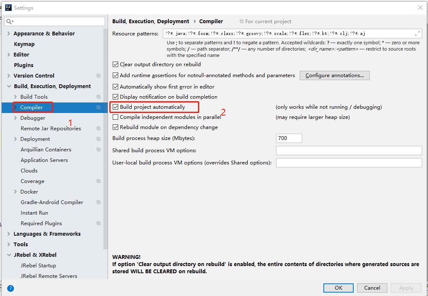Click the project-level icon beside Coverage
The height and width of the screenshot is (296, 428).
(x=98, y=181)
